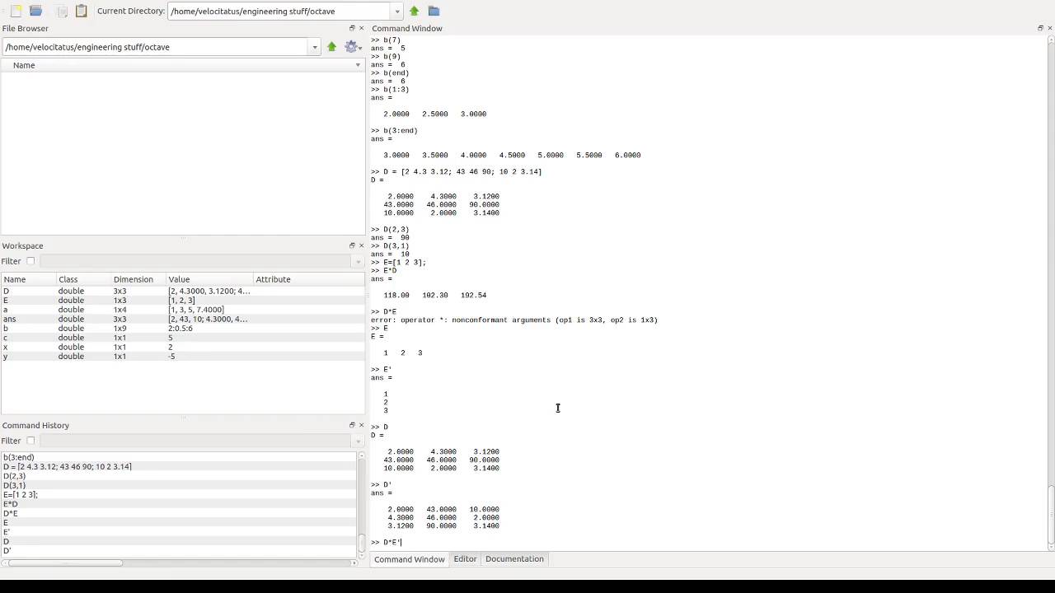Screen dimensions: 1055x593
Task: Expand the Current Directory dropdown
Action: point(396,12)
